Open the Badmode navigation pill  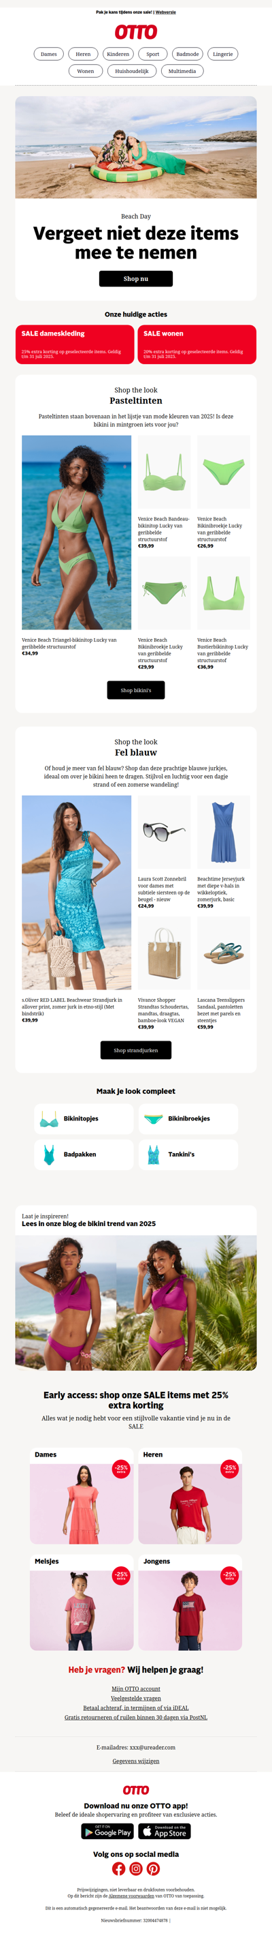(187, 54)
